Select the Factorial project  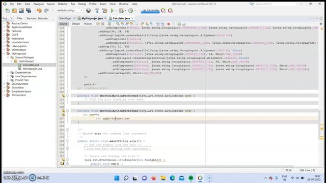[x=16, y=31]
